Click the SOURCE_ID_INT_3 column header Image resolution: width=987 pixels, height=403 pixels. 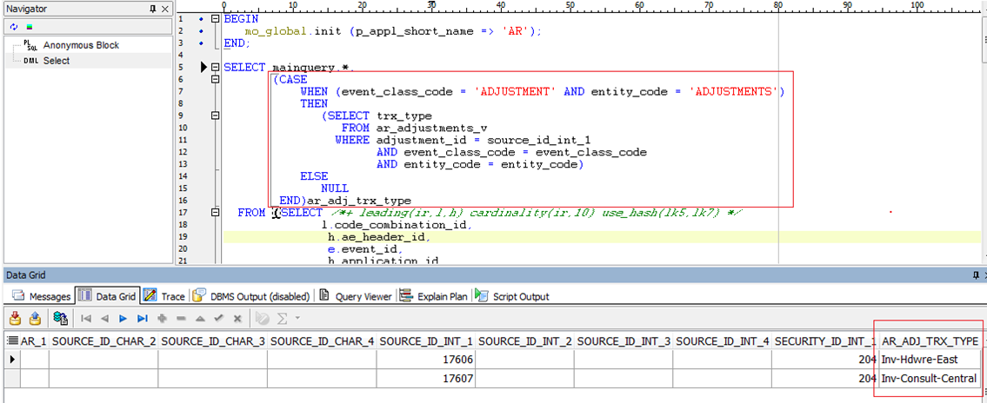624,340
